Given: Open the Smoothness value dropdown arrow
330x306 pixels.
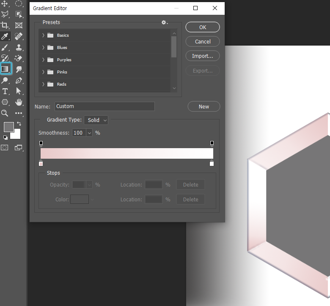Looking at the screenshot, I should 89,133.
